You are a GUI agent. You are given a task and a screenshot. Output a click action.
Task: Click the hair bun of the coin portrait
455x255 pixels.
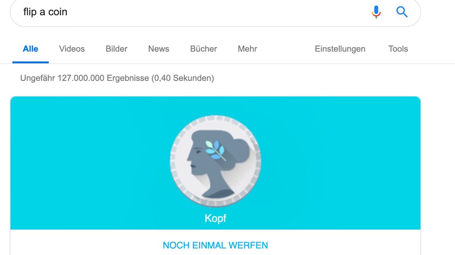click(x=240, y=149)
